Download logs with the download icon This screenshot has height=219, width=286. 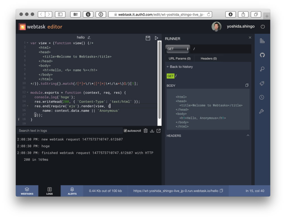(x=152, y=131)
